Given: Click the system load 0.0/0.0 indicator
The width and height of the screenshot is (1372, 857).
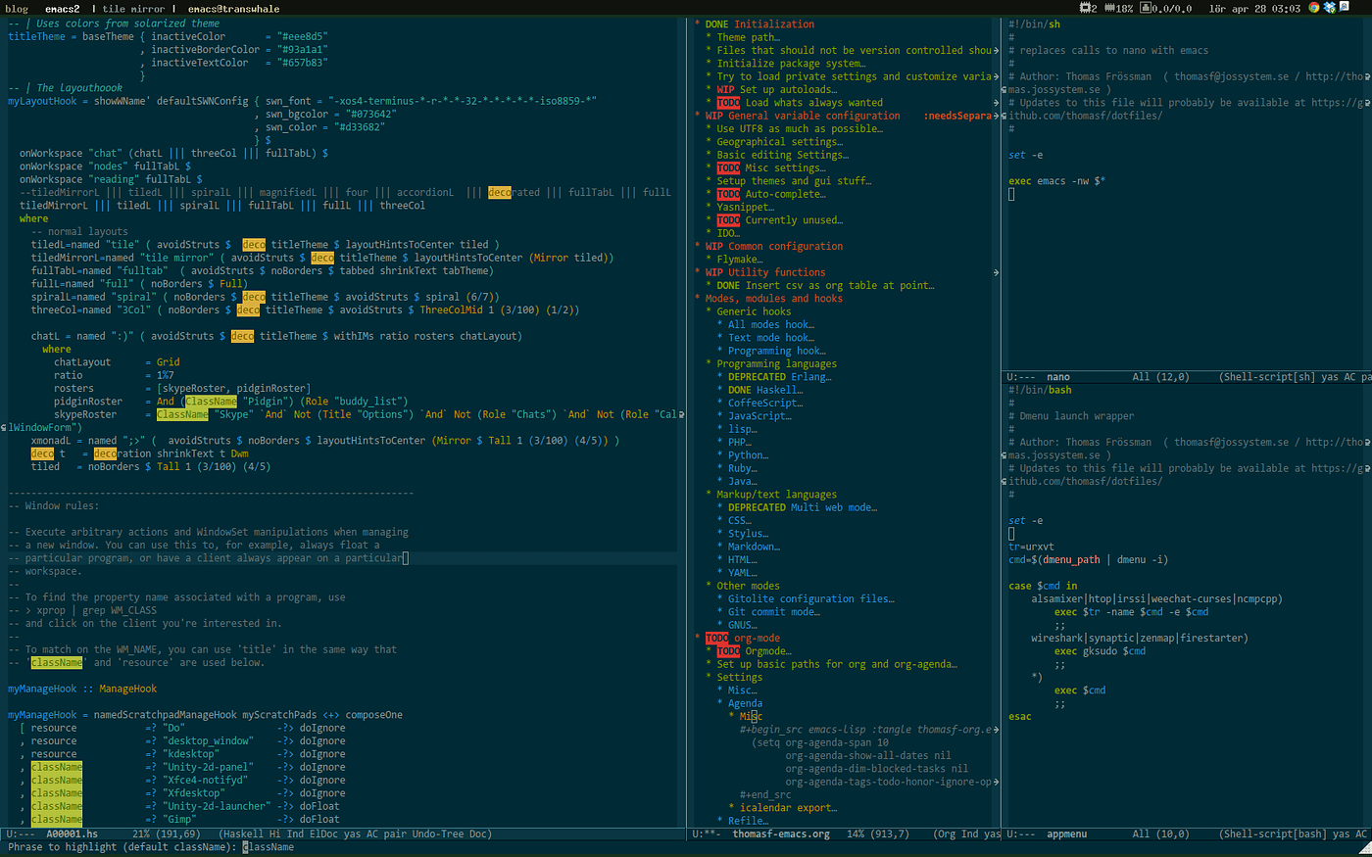Looking at the screenshot, I should point(1172,8).
